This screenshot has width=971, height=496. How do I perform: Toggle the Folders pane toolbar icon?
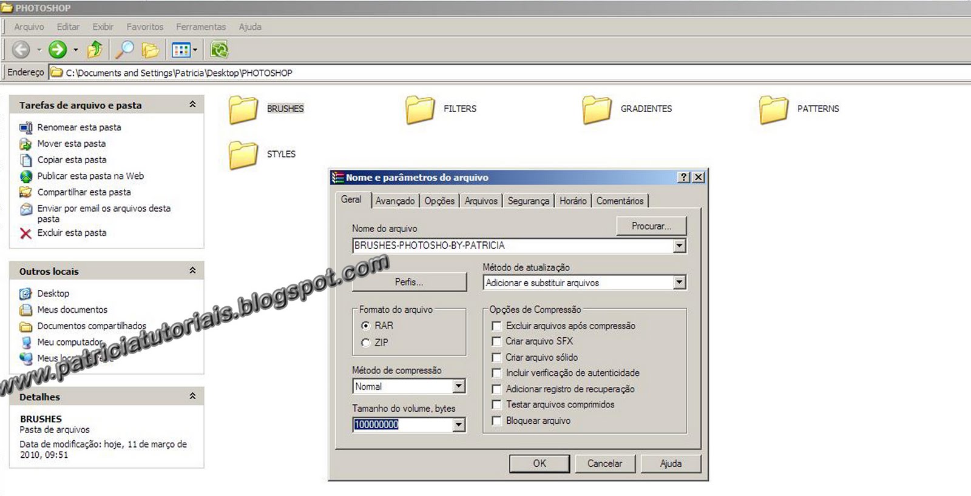pyautogui.click(x=151, y=50)
